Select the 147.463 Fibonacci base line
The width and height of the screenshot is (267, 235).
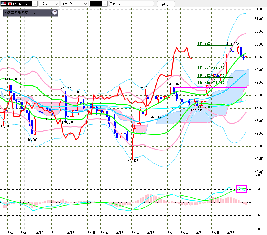(x=218, y=109)
